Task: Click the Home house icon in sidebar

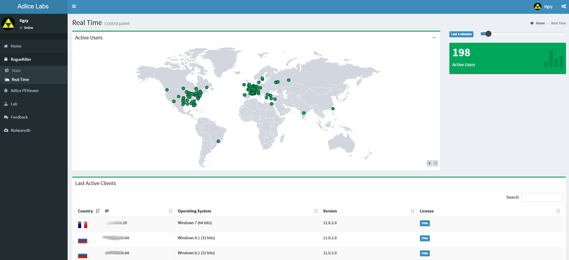Action: (x=6, y=46)
